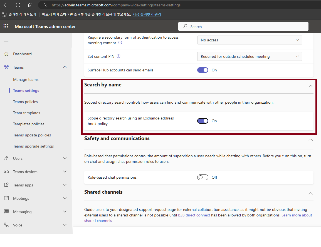Image resolution: width=321 pixels, height=247 pixels.
Task: Reload the page with the refresh icon
Action: [18, 5]
